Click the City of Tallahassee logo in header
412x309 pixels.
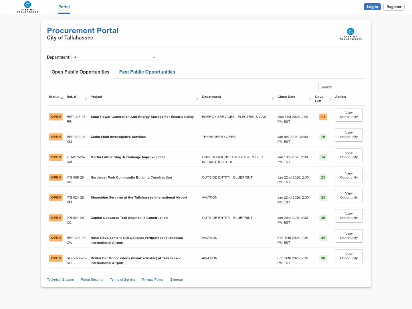[27, 7]
